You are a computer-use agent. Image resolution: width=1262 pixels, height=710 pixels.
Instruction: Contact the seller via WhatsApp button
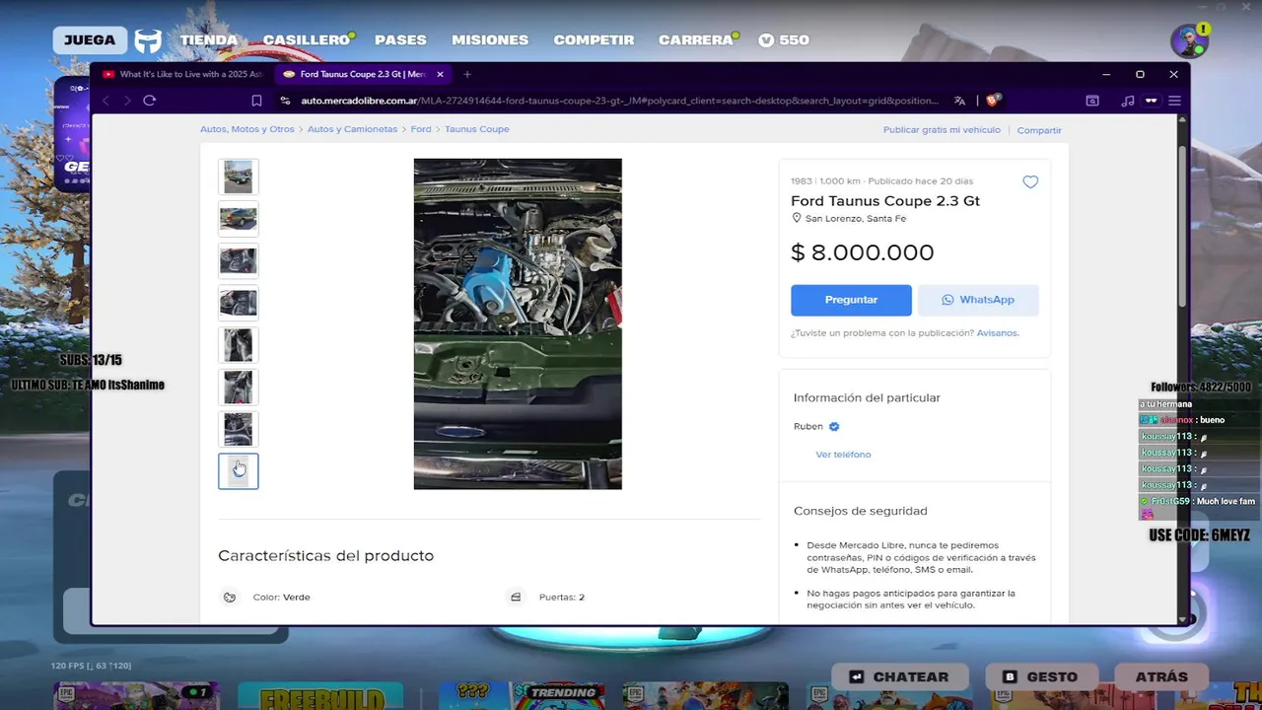pos(978,300)
